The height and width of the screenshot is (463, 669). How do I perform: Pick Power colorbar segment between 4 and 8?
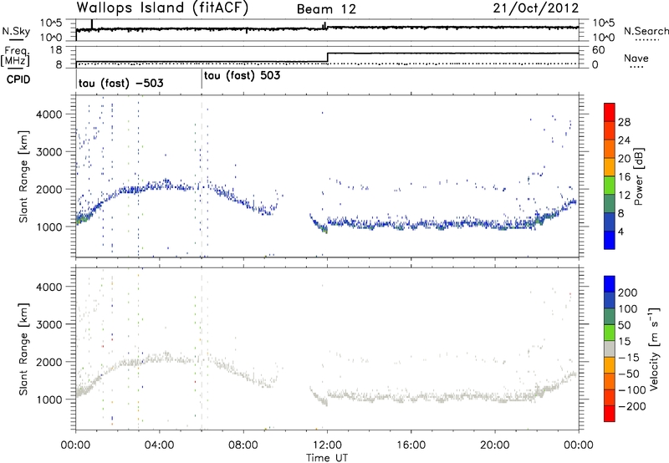tap(610, 221)
